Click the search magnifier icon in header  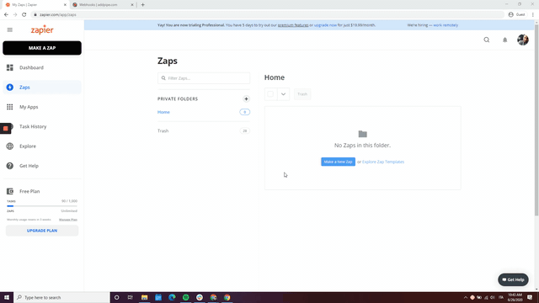pyautogui.click(x=487, y=40)
